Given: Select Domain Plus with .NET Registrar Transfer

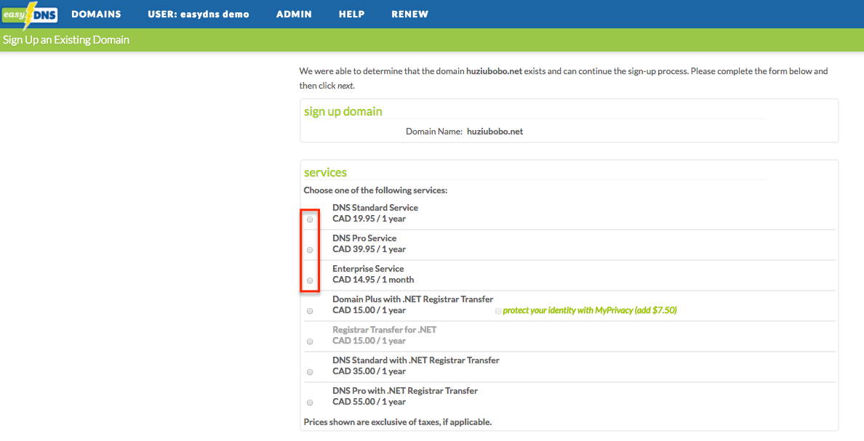Looking at the screenshot, I should tap(311, 311).
